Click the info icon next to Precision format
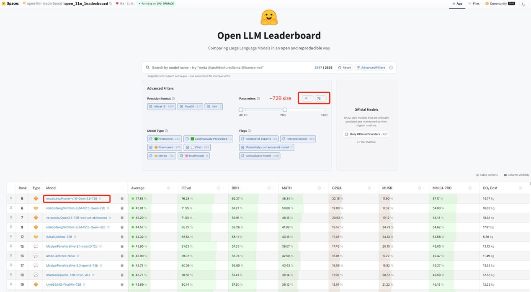 173,99
